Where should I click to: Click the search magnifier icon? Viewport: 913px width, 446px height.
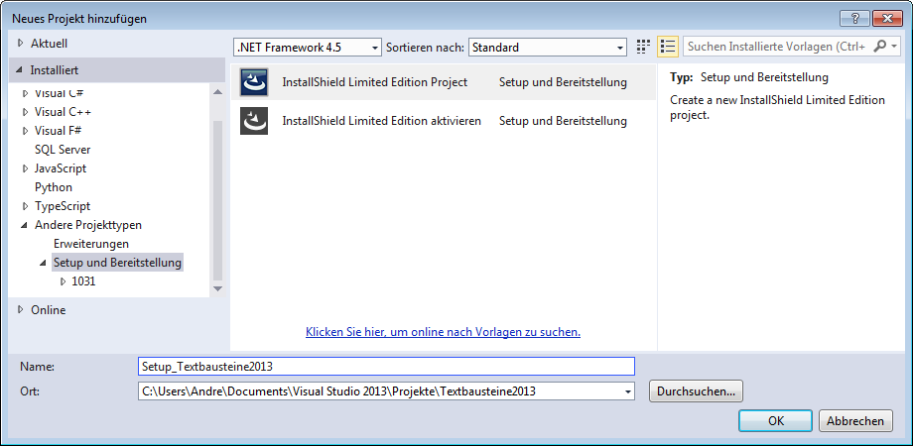coord(880,47)
